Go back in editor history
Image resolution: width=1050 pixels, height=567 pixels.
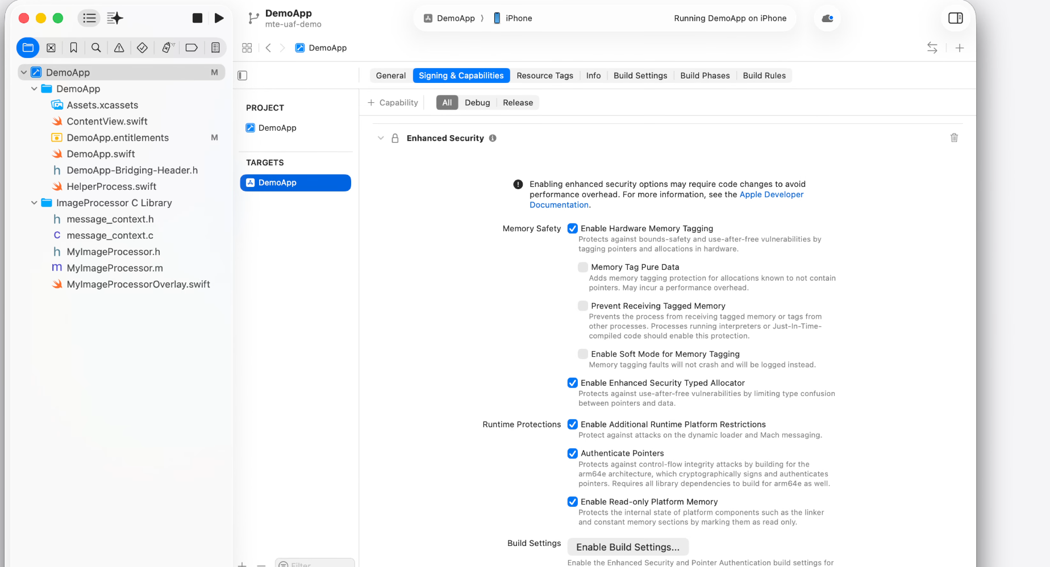pos(268,48)
